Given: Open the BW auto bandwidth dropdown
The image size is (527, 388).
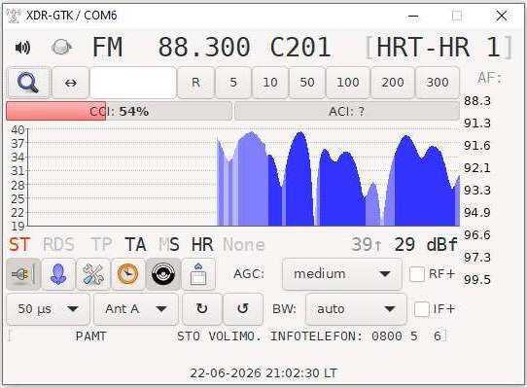Looking at the screenshot, I should pyautogui.click(x=356, y=309).
